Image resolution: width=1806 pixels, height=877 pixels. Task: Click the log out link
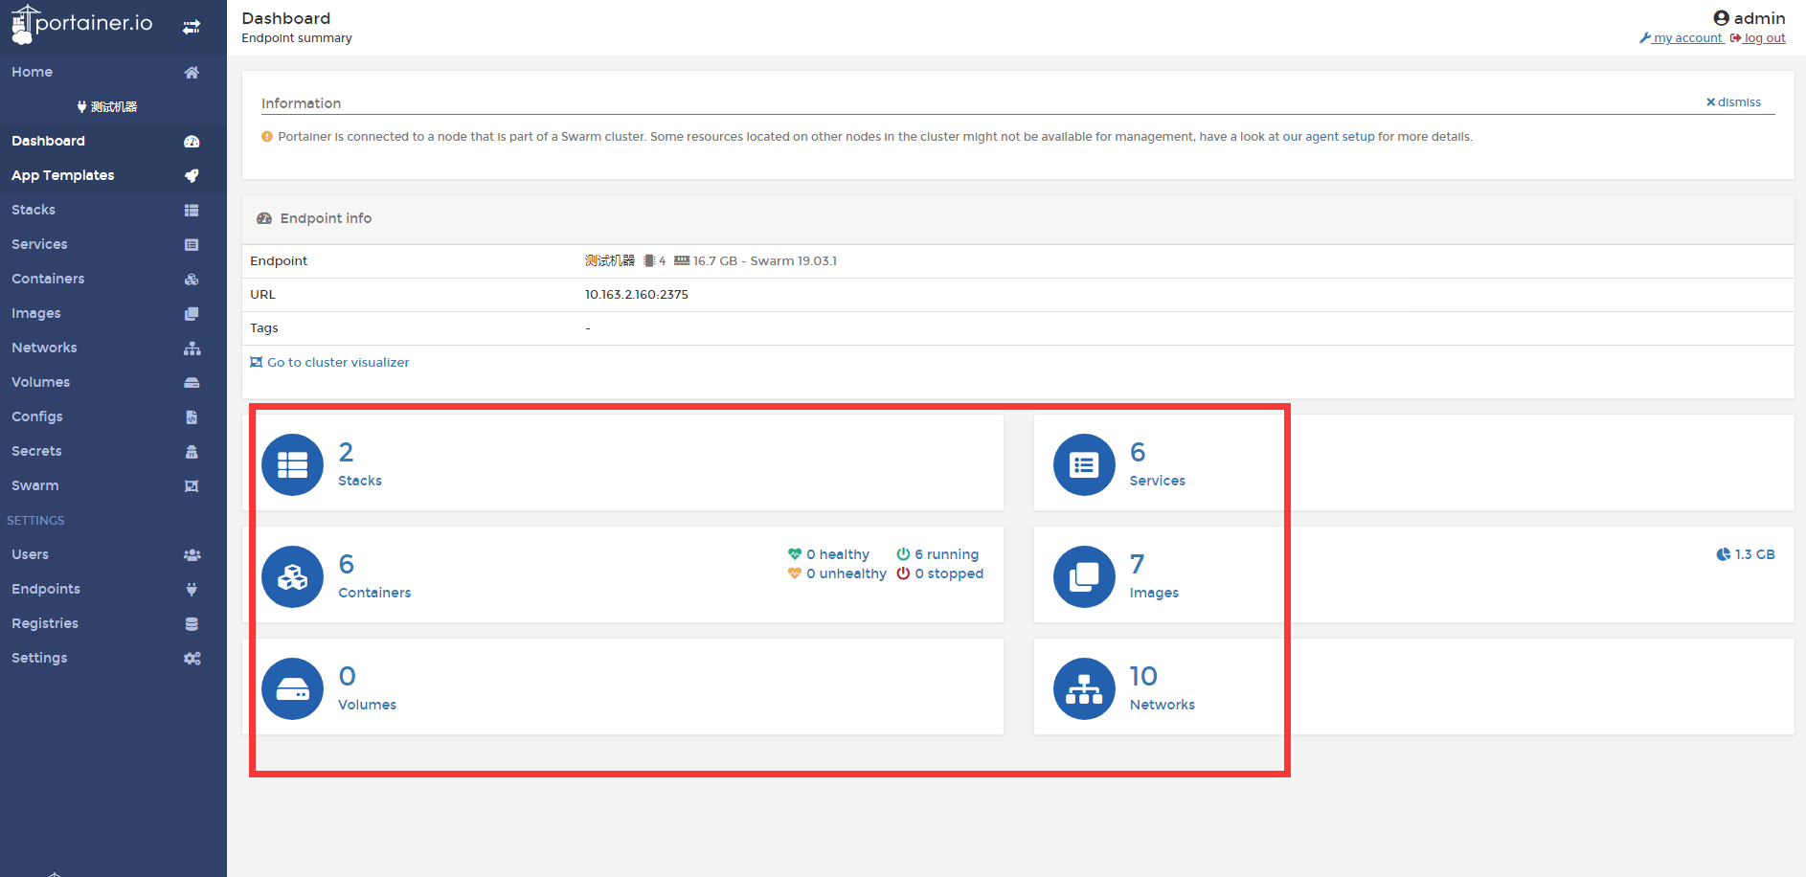coord(1758,38)
